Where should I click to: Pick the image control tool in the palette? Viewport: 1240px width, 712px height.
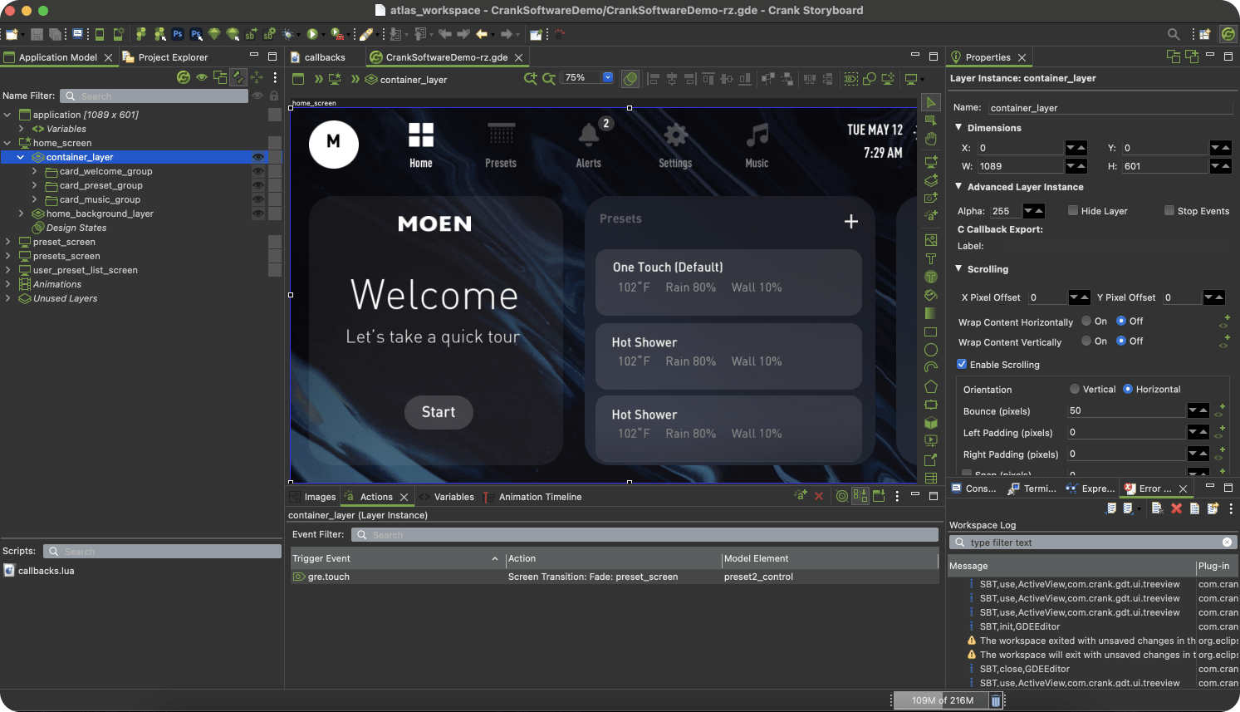click(931, 240)
